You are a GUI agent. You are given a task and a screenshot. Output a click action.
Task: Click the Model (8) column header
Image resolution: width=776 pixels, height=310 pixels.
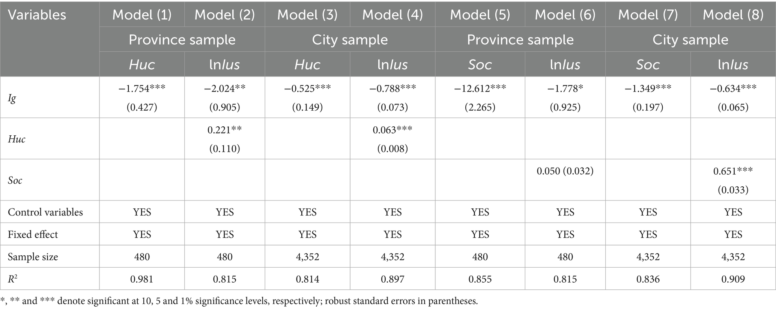click(x=733, y=15)
